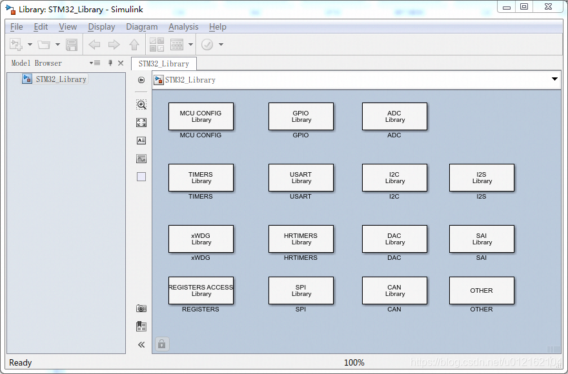
Task: Select the REGISTERS ACCESS Library block
Action: 201,290
